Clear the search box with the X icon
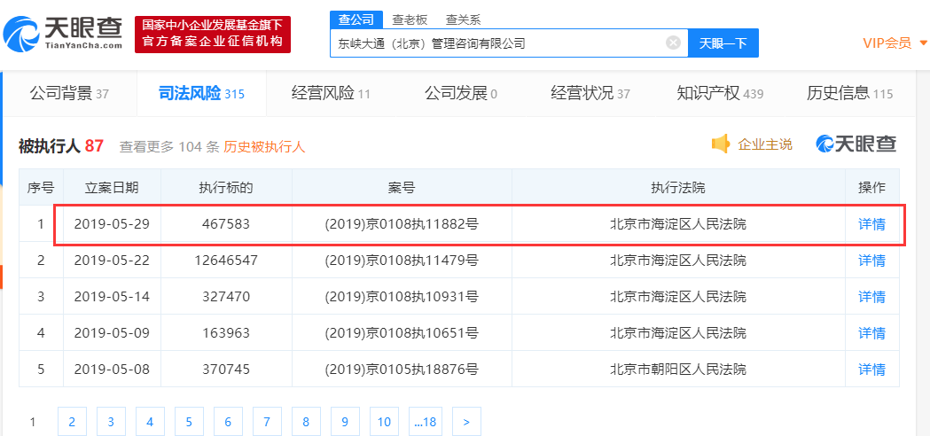The height and width of the screenshot is (436, 930). 673,43
